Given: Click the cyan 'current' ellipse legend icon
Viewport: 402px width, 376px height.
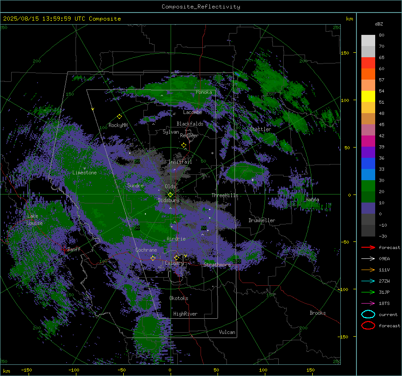Looking at the screenshot, I should [x=368, y=314].
